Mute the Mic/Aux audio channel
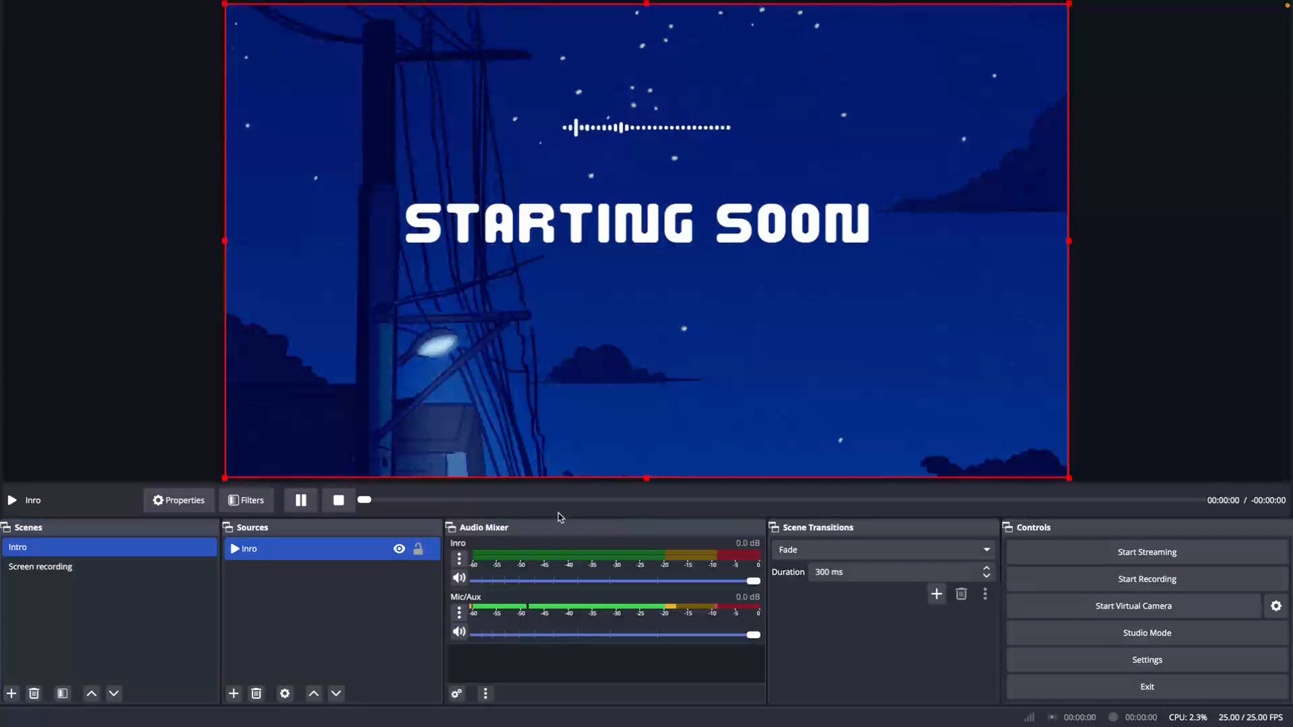This screenshot has width=1293, height=727. click(459, 631)
